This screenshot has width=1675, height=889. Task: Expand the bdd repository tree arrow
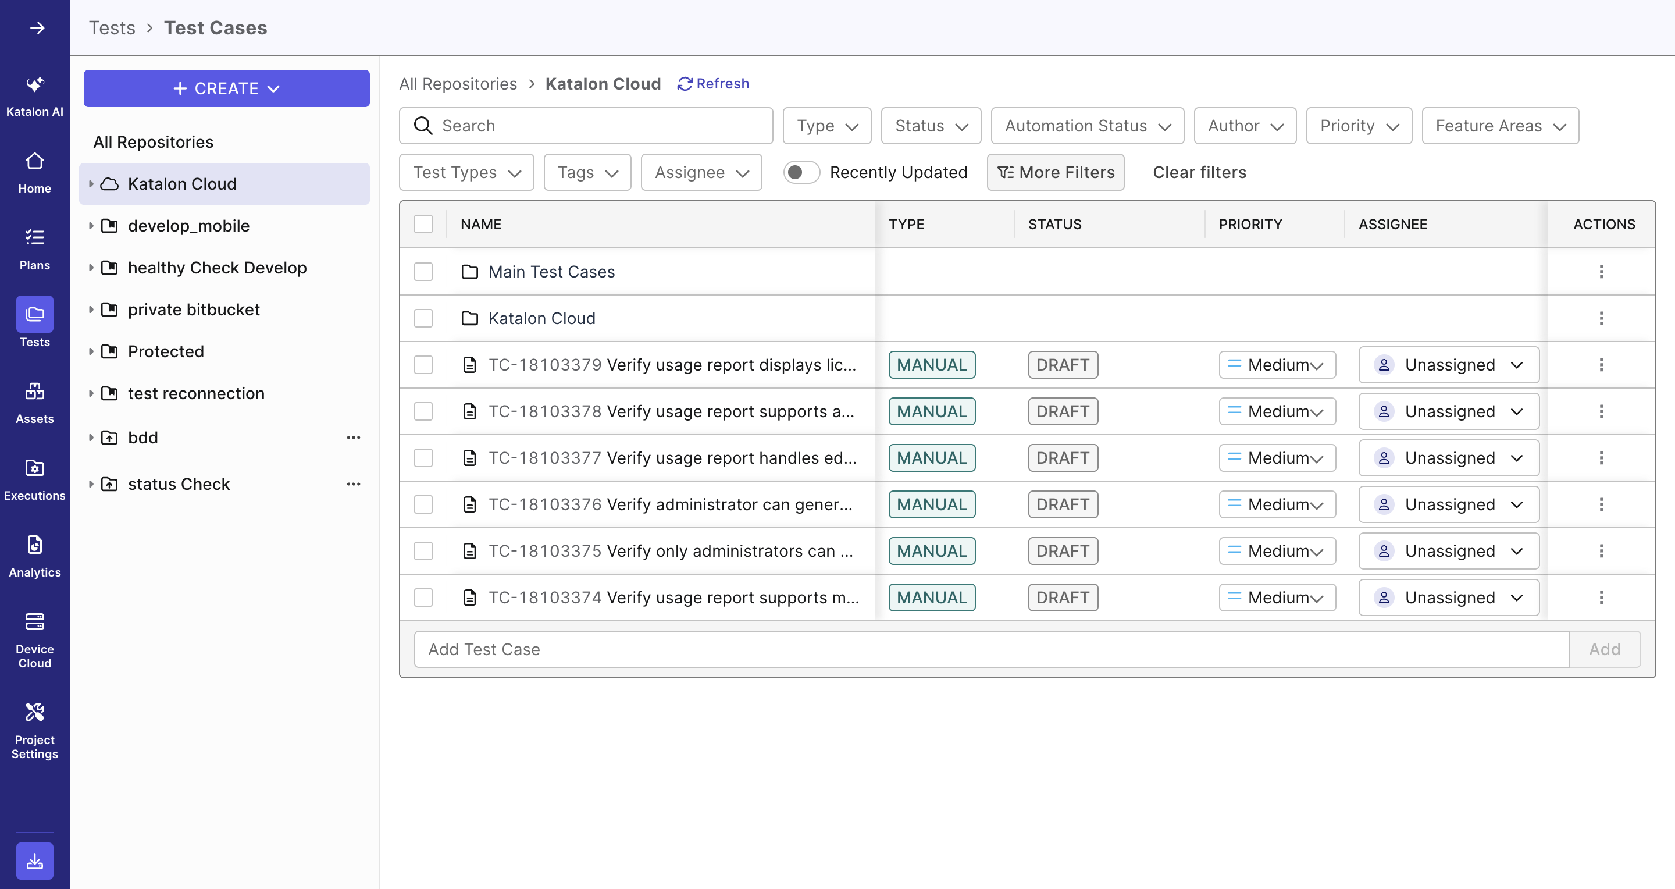pyautogui.click(x=91, y=438)
